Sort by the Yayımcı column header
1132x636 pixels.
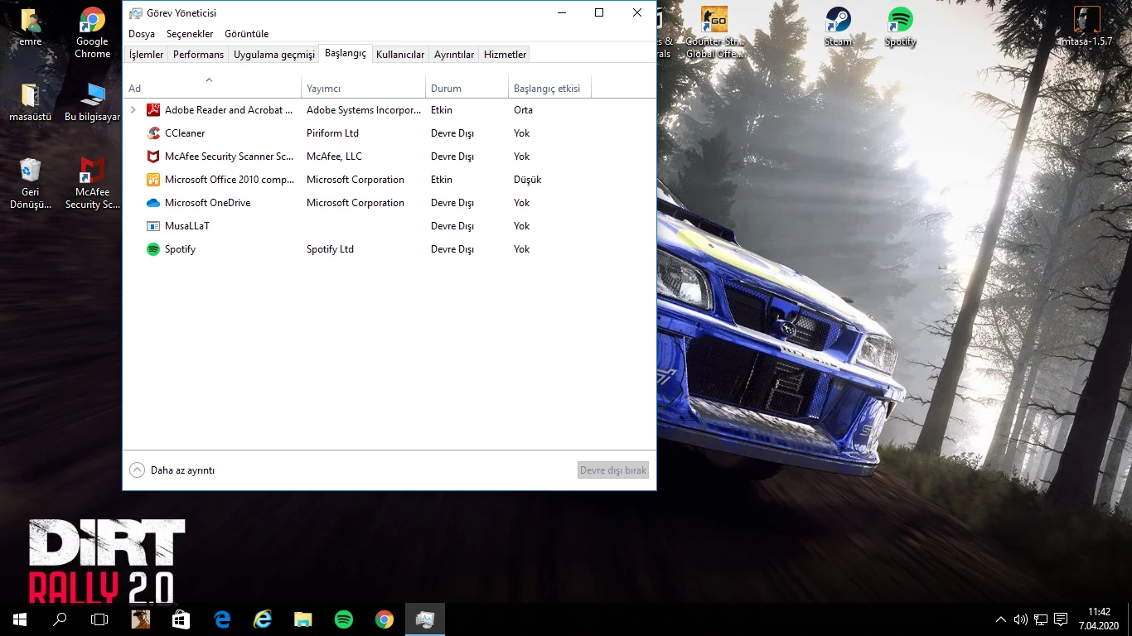(x=364, y=88)
